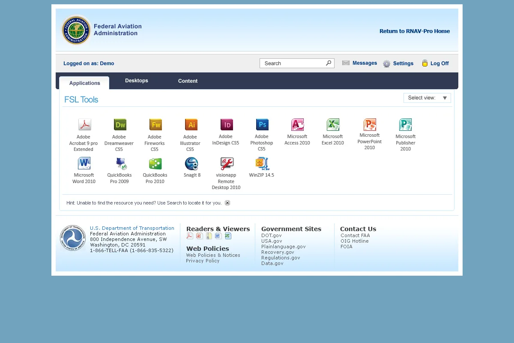The image size is (514, 343).
Task: Switch to the Content tab
Action: tap(188, 81)
